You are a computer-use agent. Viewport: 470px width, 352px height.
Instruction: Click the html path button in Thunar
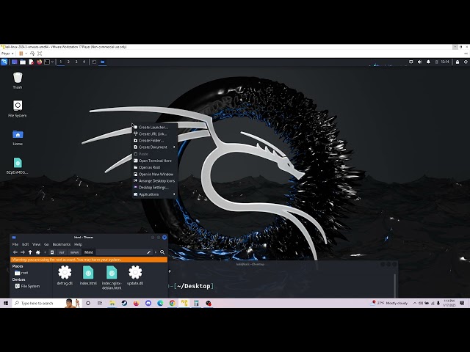click(88, 252)
